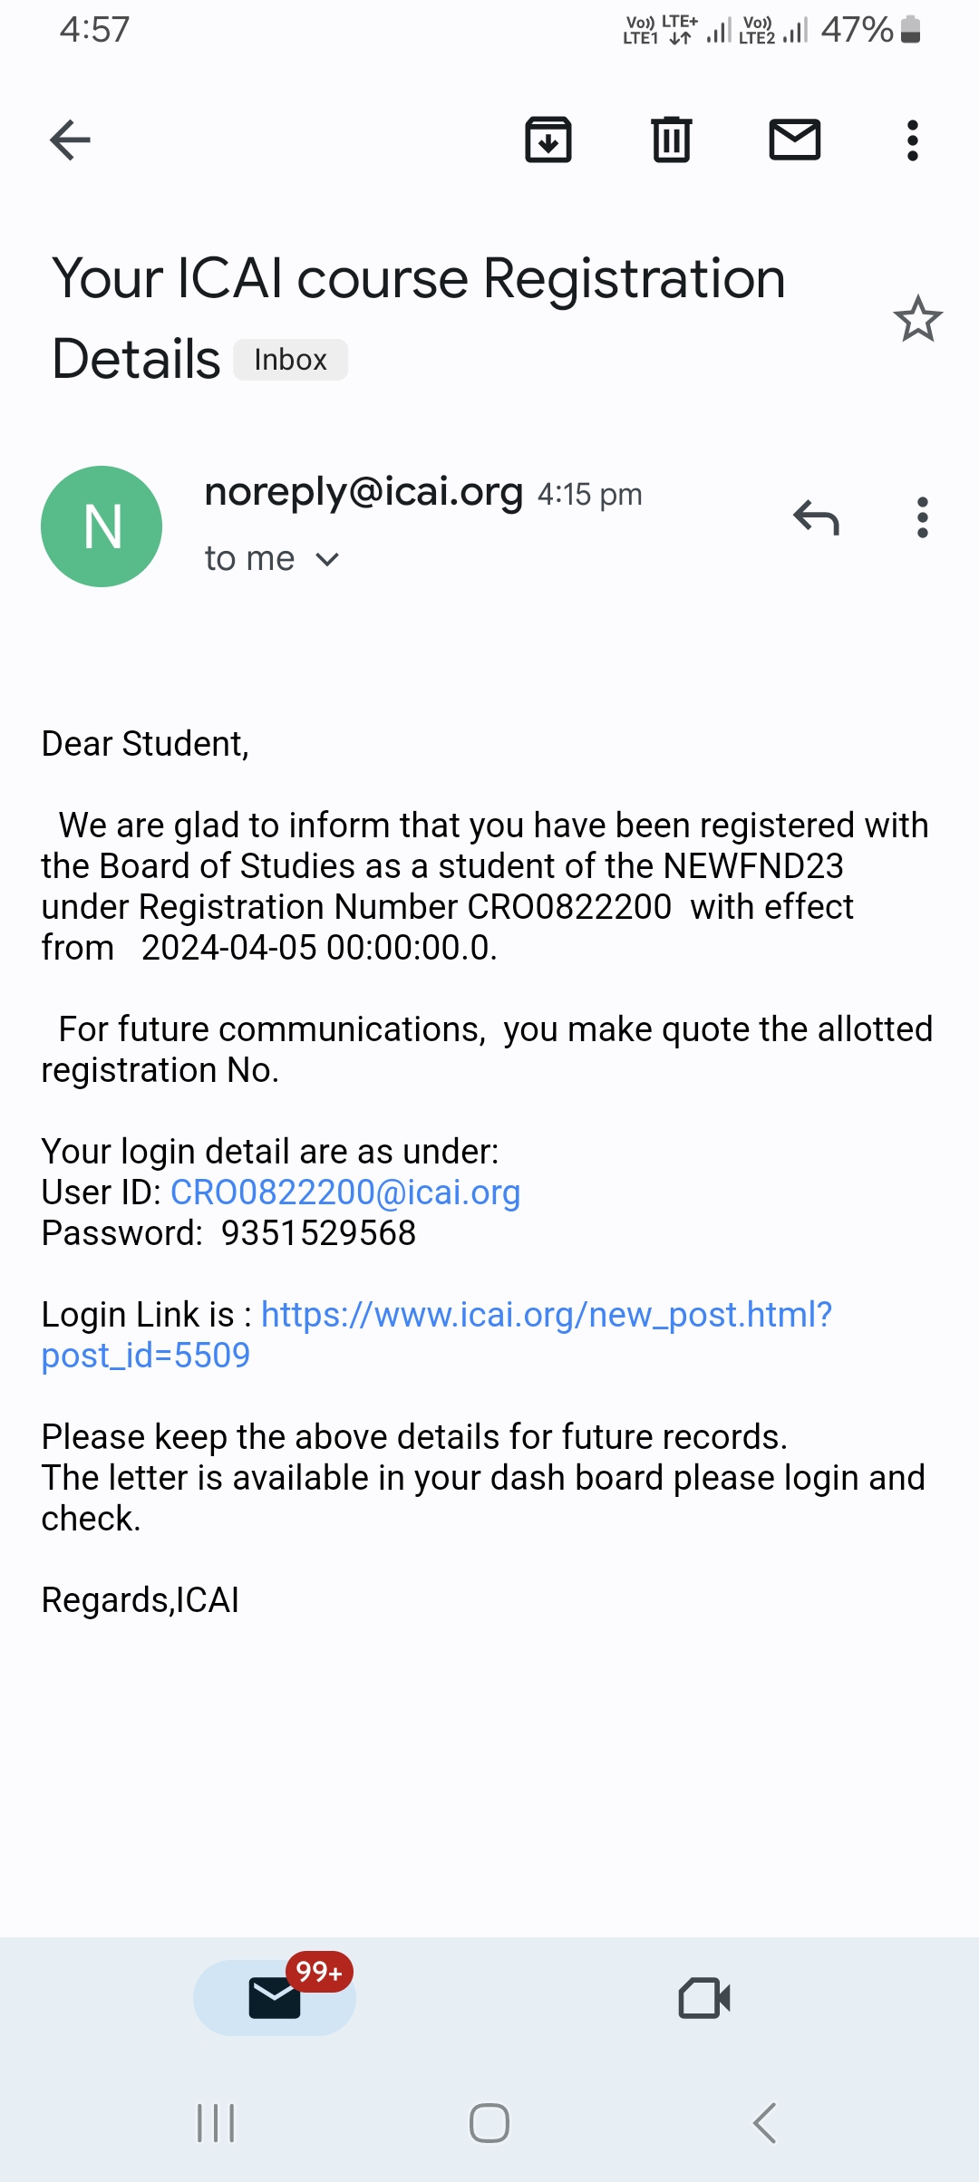979x2182 pixels.
Task: Open the top overflow menu
Action: (913, 140)
